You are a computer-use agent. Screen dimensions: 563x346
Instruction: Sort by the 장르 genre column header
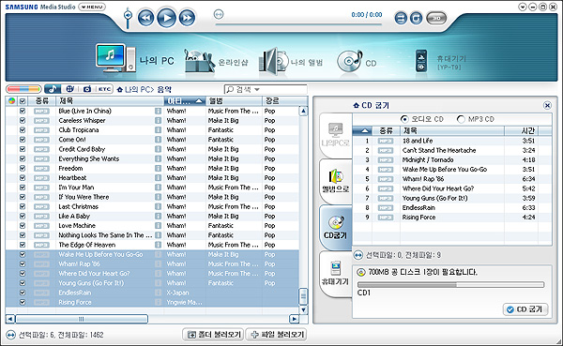[280, 101]
